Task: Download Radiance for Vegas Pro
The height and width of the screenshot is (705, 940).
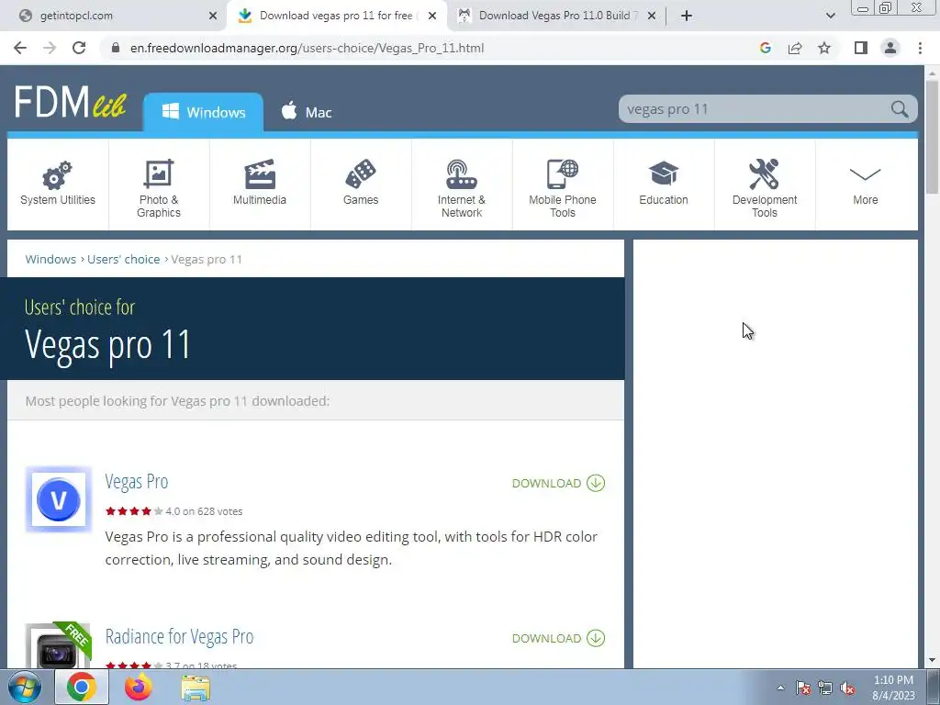Action: click(x=558, y=639)
